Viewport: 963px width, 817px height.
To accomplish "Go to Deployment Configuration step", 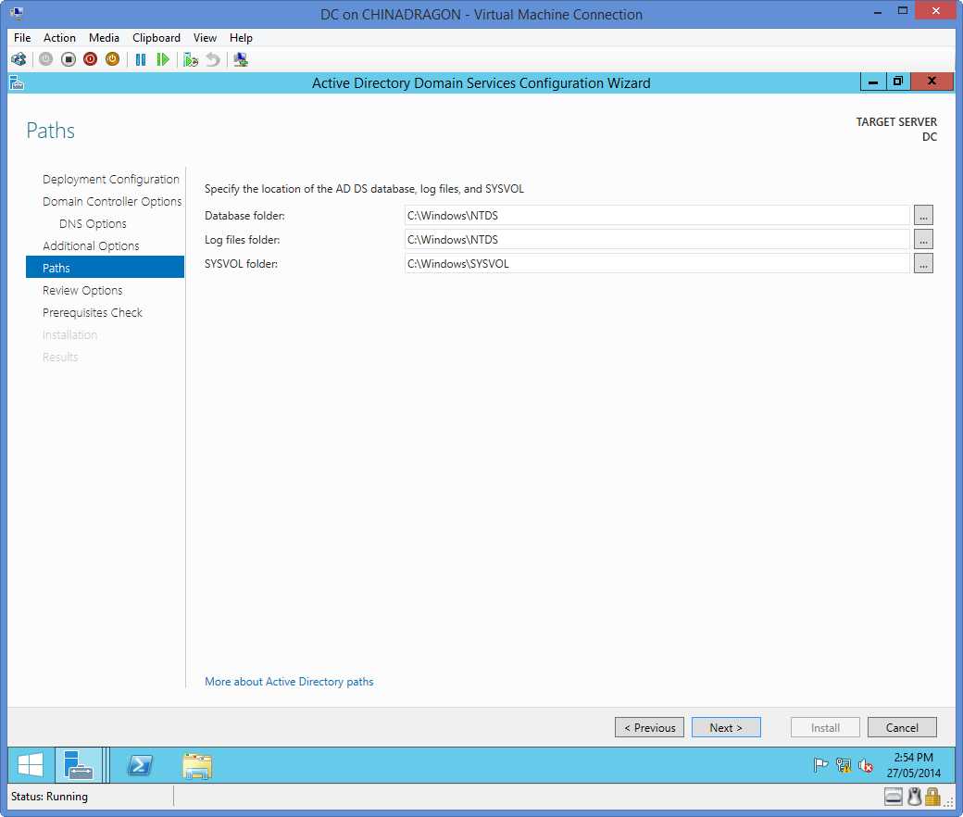I will (110, 180).
